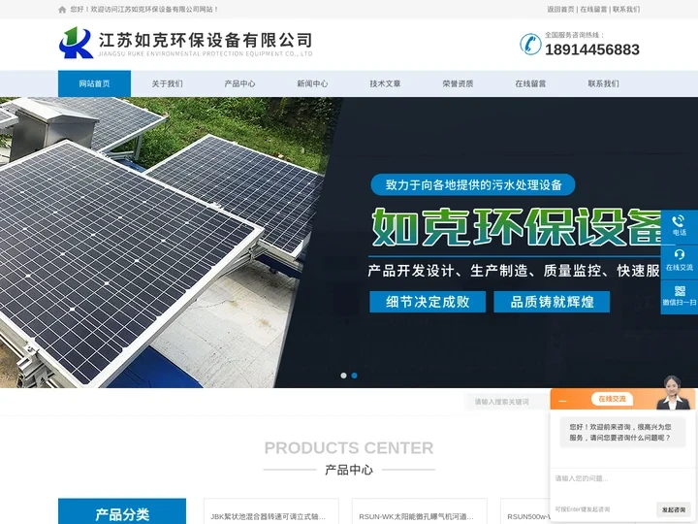This screenshot has height=524, width=698.
Task: Open 在线留言 nav item
Action: [530, 83]
